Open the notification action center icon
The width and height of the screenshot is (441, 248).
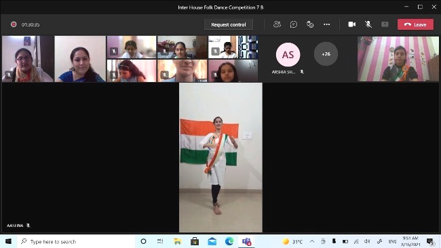[x=430, y=241]
